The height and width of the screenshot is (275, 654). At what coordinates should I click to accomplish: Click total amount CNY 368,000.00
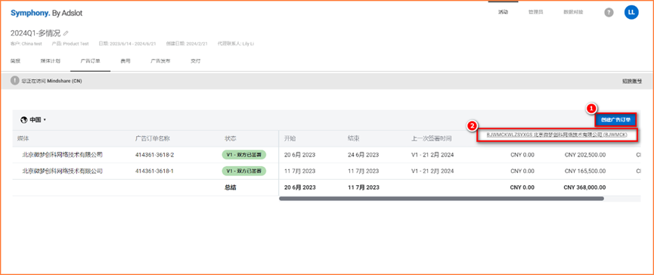pyautogui.click(x=584, y=187)
